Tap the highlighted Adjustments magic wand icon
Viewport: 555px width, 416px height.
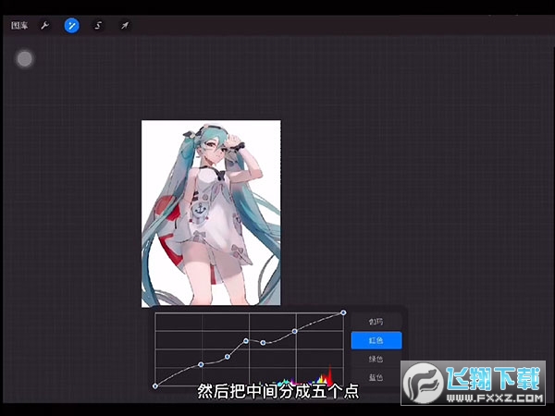(x=71, y=26)
